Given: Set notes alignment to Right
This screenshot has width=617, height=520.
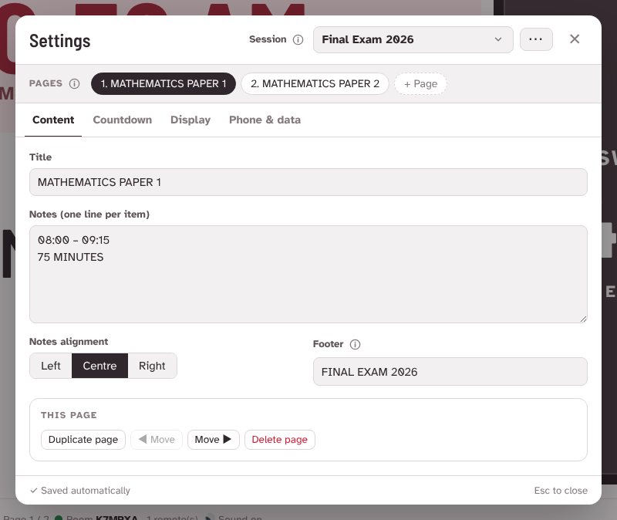Looking at the screenshot, I should [152, 366].
